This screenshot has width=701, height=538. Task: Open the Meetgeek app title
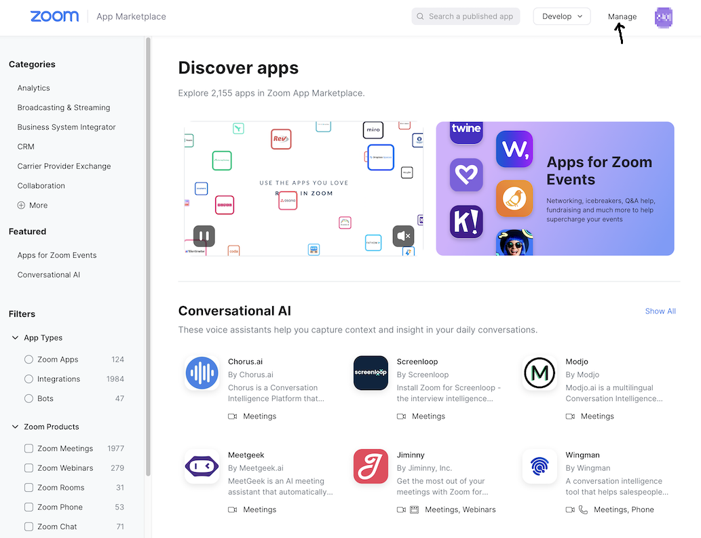tap(246, 455)
